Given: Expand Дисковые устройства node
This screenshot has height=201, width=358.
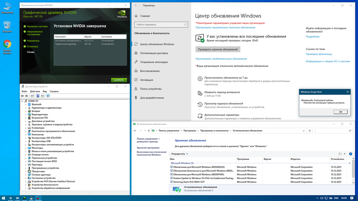Looking at the screenshot, I should click(x=26, y=121).
